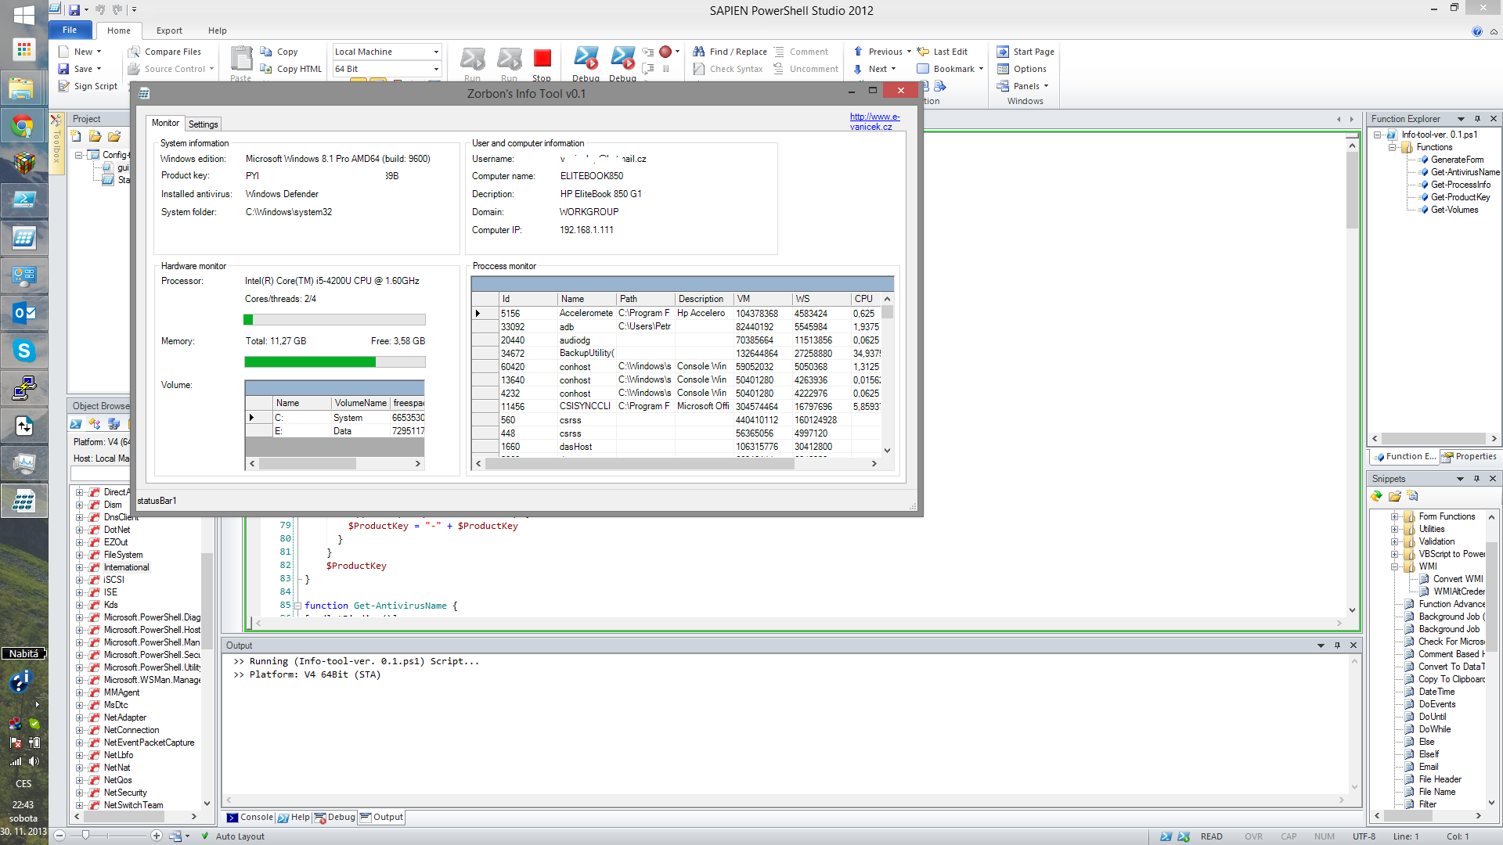Screen dimensions: 1503x845
Task: Open the Bookmark dropdown arrow
Action: [981, 69]
